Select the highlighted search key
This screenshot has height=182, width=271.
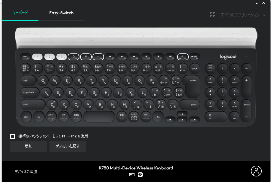(x=183, y=57)
